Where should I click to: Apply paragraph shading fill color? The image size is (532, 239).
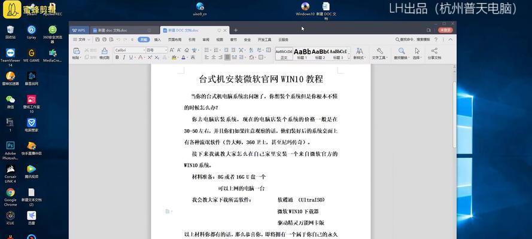(251, 57)
